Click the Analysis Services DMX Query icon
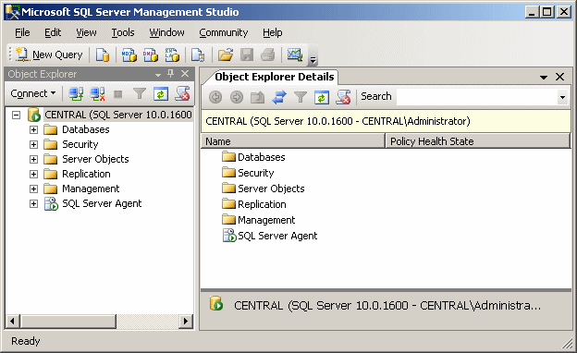 click(x=151, y=55)
